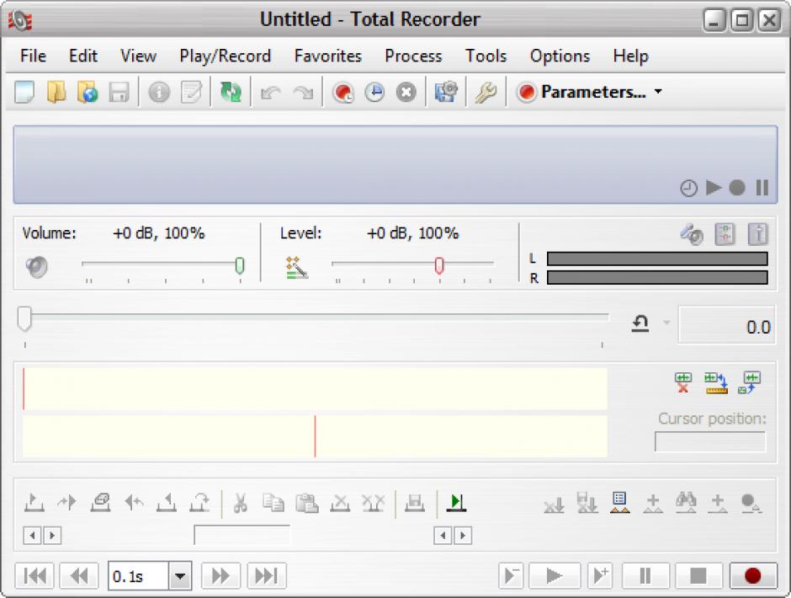Click the binoculars find icon
The image size is (791, 598).
coord(686,503)
